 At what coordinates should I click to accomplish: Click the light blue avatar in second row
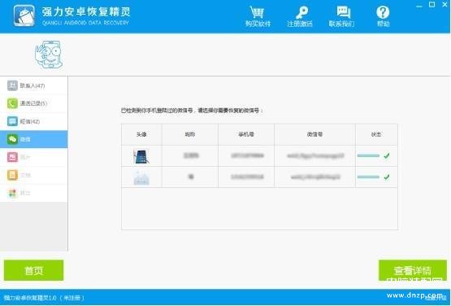tap(141, 177)
